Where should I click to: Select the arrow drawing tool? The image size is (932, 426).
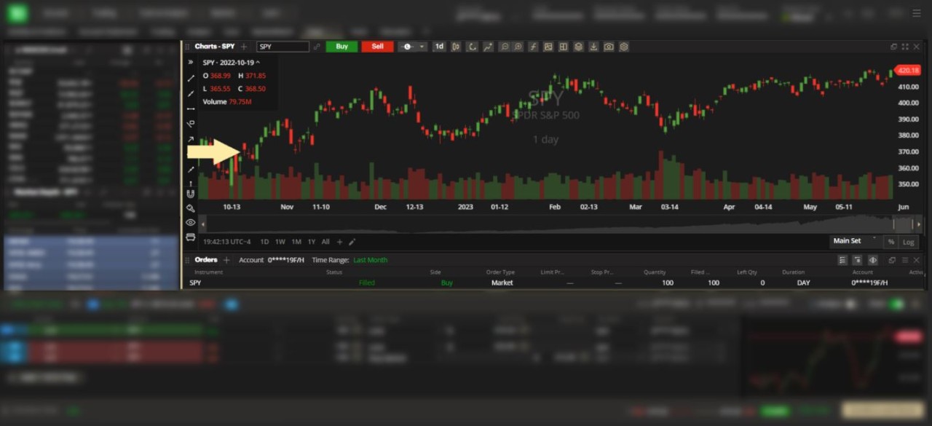[191, 139]
